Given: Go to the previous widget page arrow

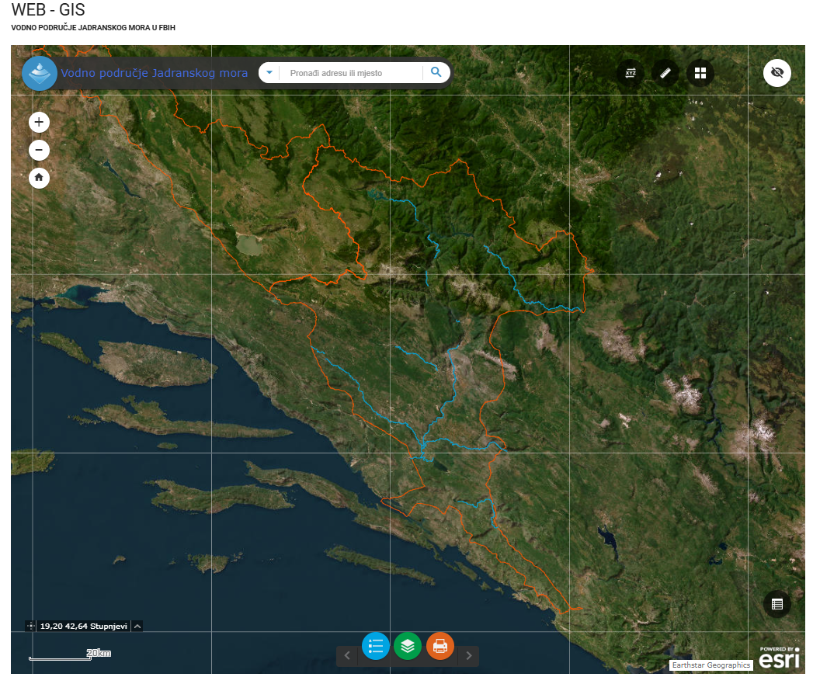Looking at the screenshot, I should [x=347, y=656].
